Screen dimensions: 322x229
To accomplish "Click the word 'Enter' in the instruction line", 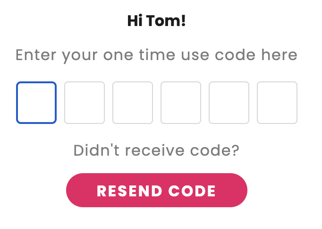I will point(36,55).
